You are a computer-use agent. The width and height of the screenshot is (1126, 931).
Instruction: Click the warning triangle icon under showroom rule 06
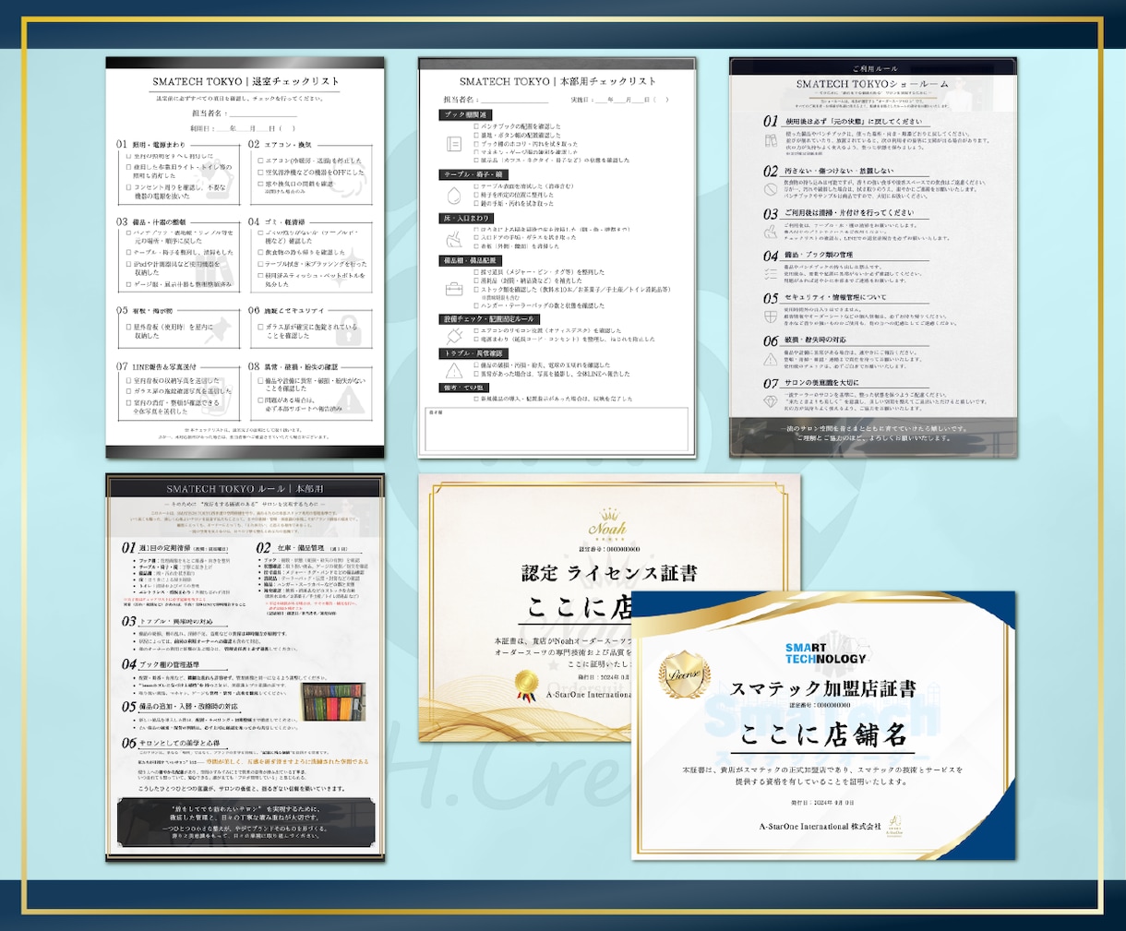(771, 359)
